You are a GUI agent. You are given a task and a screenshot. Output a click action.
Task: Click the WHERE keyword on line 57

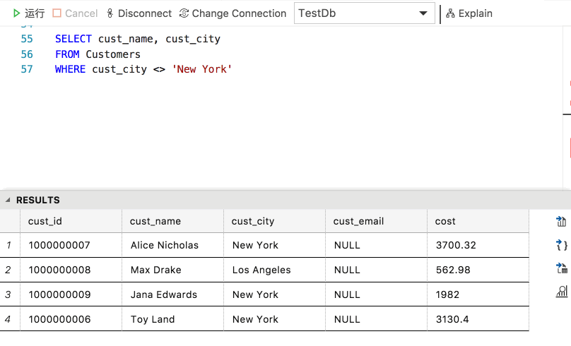click(x=70, y=69)
